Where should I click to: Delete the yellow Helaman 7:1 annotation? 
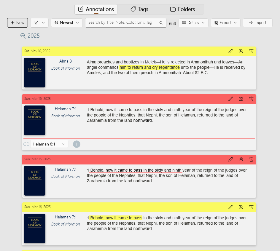pos(251,207)
